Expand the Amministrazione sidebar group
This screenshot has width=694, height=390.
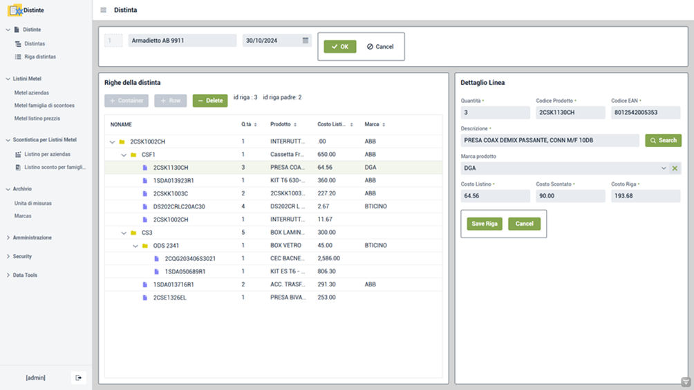(x=8, y=237)
